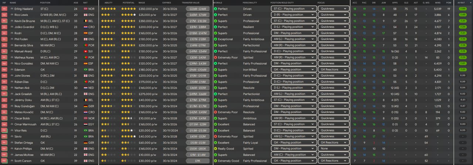The image size is (473, 165).
Task: Open Ederson's GK Reactions focus dropdown
Action: pyautogui.click(x=333, y=69)
